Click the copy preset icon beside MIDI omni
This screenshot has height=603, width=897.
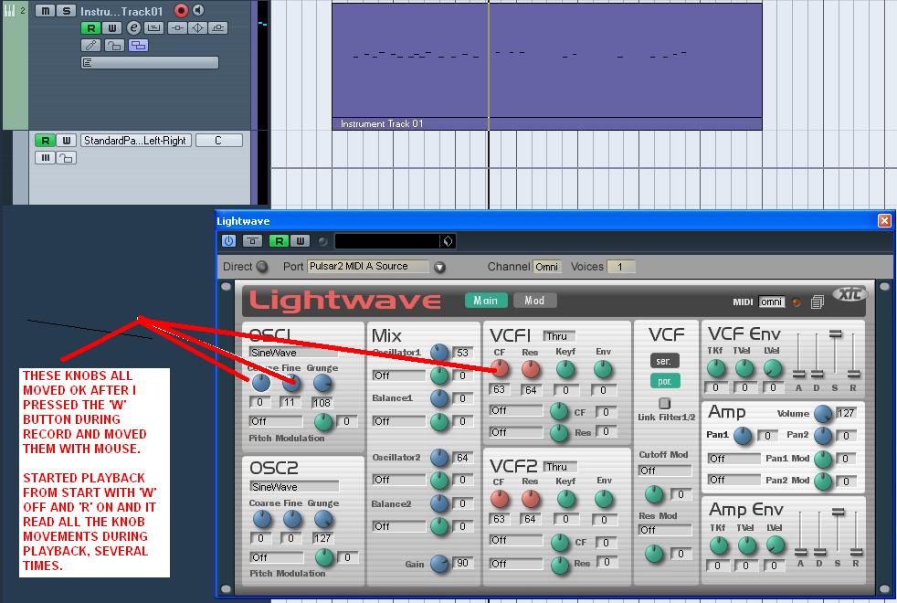pyautogui.click(x=817, y=303)
